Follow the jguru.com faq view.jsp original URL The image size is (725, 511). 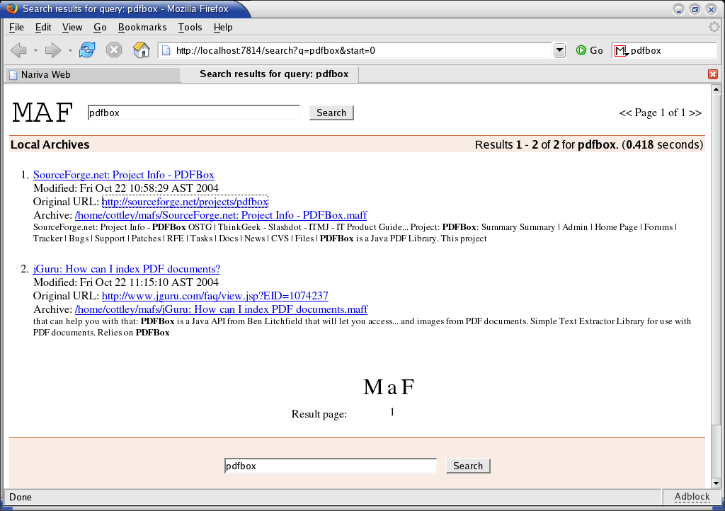click(x=215, y=296)
